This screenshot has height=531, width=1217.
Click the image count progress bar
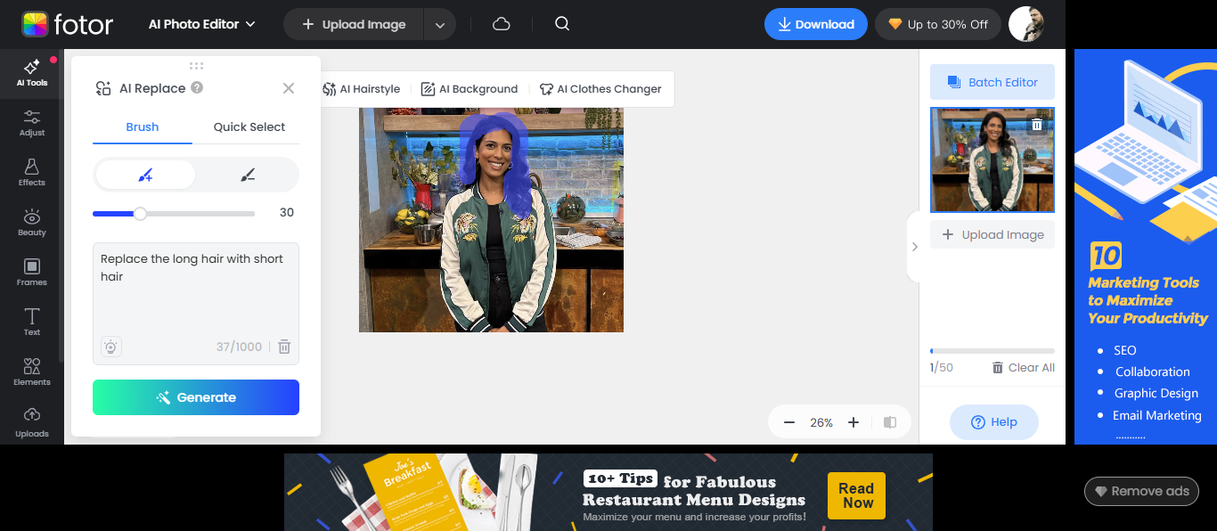point(992,351)
